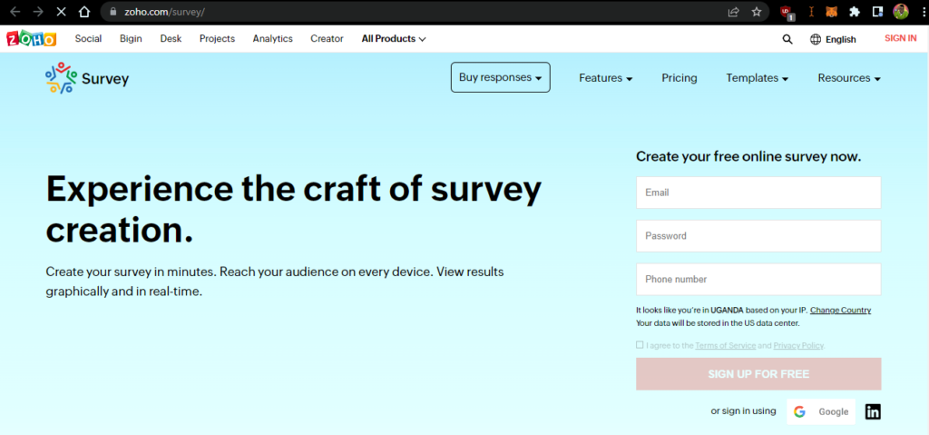Expand the All Products dropdown
This screenshot has height=435, width=929.
[x=394, y=39]
